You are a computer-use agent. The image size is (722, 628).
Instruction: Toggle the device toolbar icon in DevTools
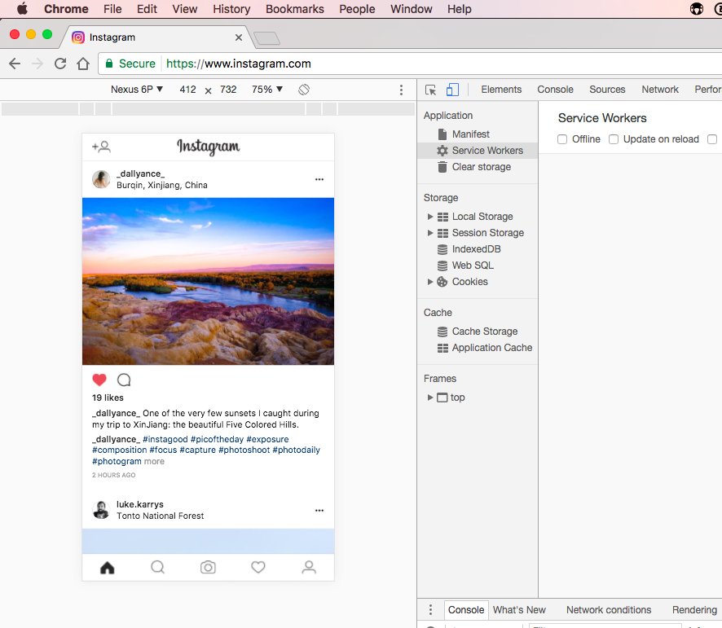[x=452, y=90]
